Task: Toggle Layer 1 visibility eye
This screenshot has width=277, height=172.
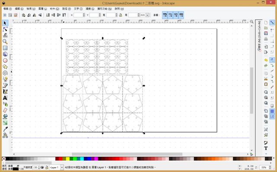Action: click(x=42, y=167)
